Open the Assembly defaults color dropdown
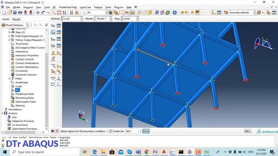The image size is (278, 156). pyautogui.click(x=242, y=13)
